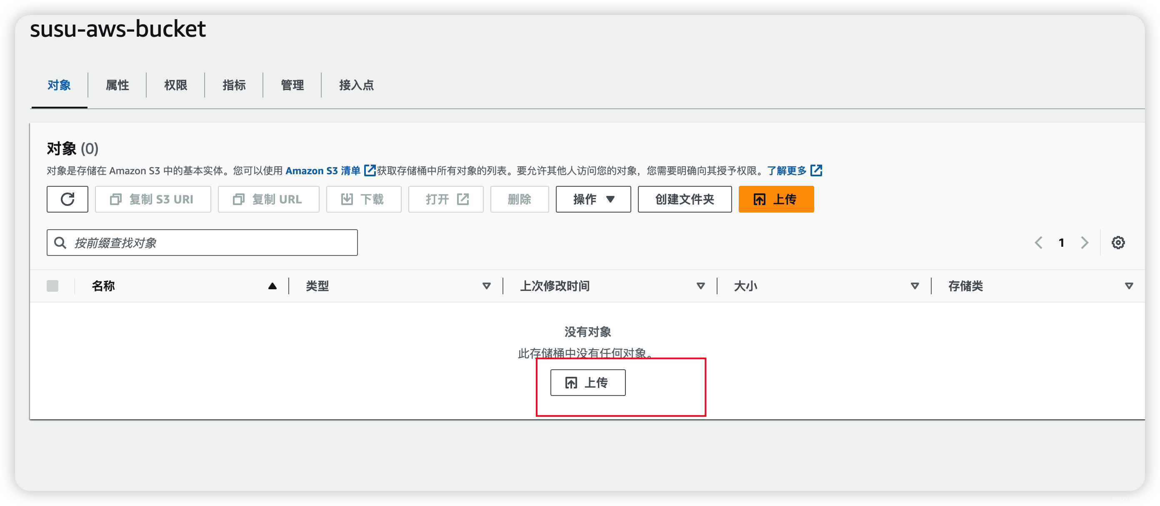Go to the next page arrow
1160x506 pixels.
(x=1085, y=243)
